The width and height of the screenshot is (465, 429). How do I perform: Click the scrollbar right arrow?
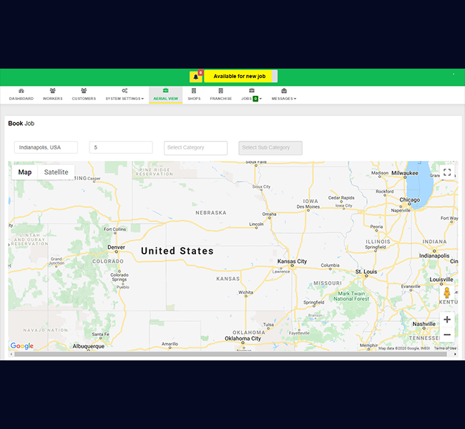coord(455,355)
